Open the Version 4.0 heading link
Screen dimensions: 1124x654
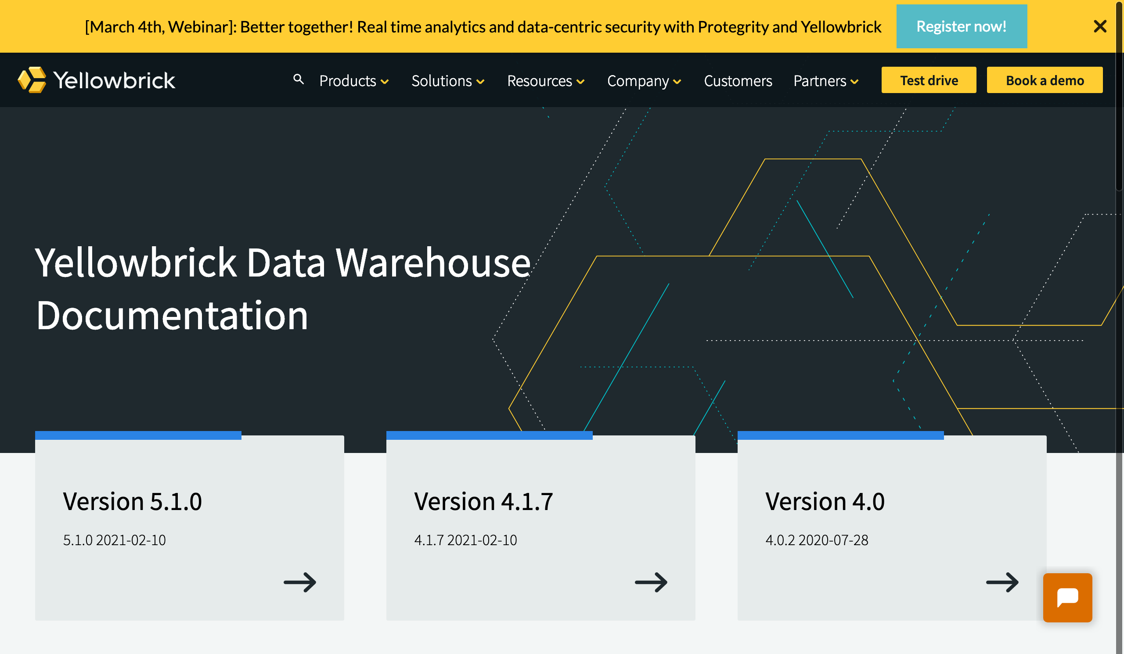825,501
